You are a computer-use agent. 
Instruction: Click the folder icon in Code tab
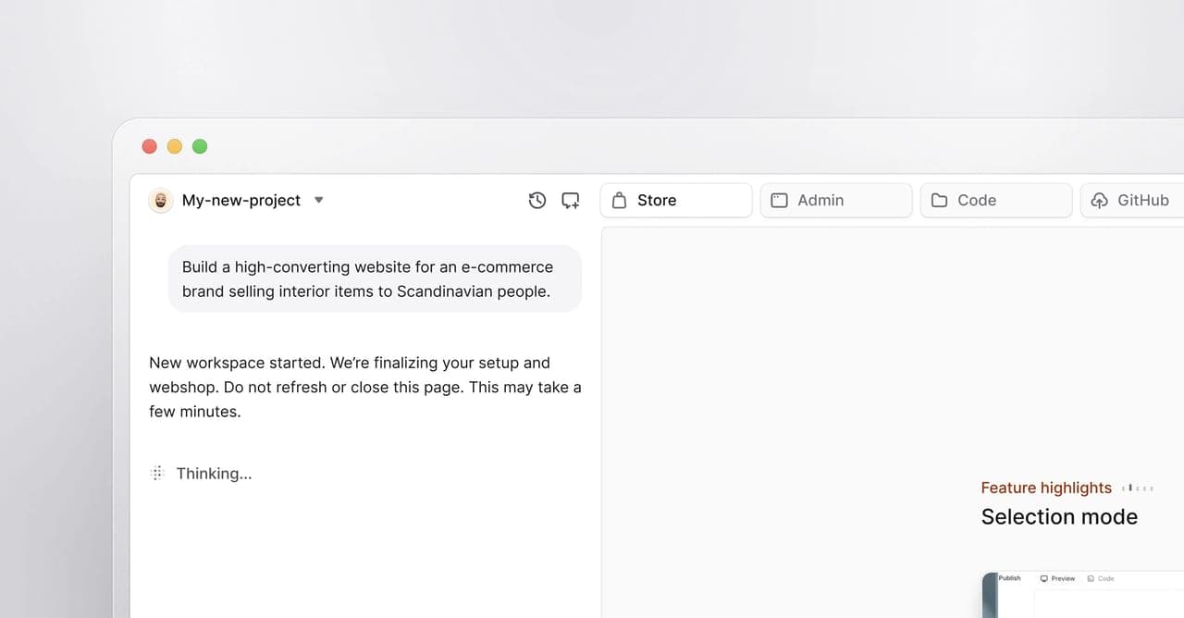click(x=940, y=200)
